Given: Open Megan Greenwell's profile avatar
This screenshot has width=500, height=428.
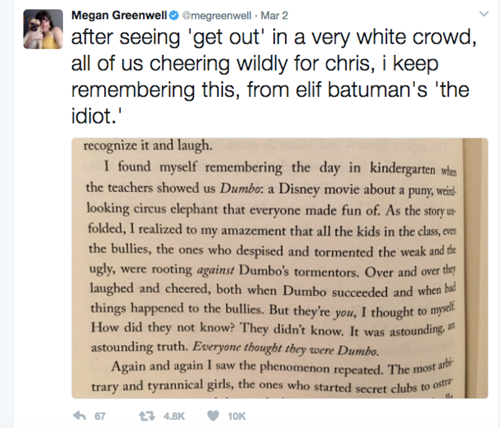Looking at the screenshot, I should tap(43, 29).
